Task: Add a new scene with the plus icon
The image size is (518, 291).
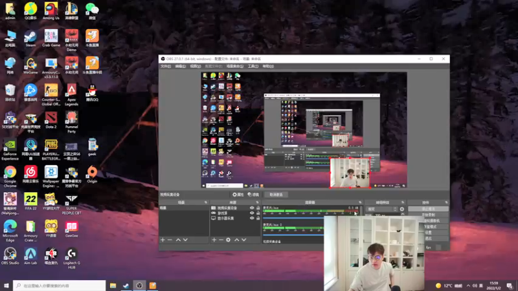Action: (163, 240)
